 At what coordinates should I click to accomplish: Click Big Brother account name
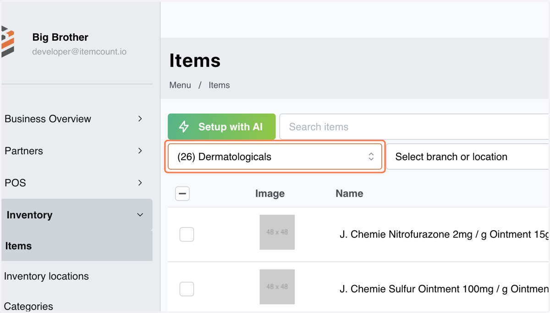[60, 37]
